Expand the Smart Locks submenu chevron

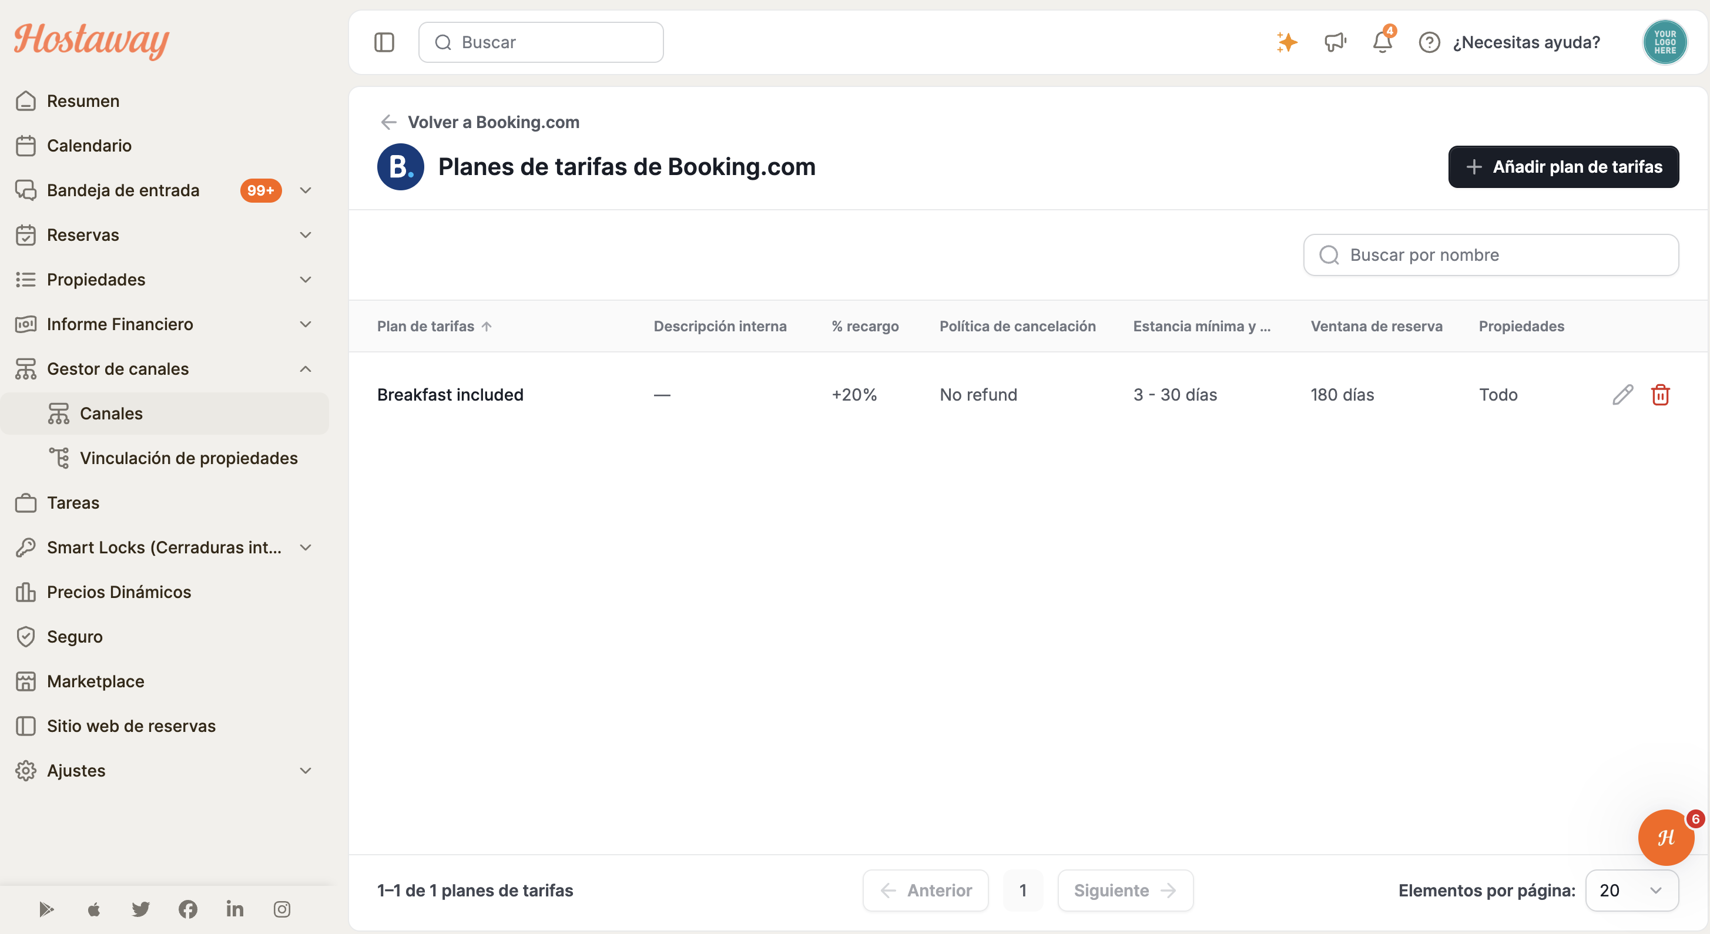pyautogui.click(x=306, y=547)
